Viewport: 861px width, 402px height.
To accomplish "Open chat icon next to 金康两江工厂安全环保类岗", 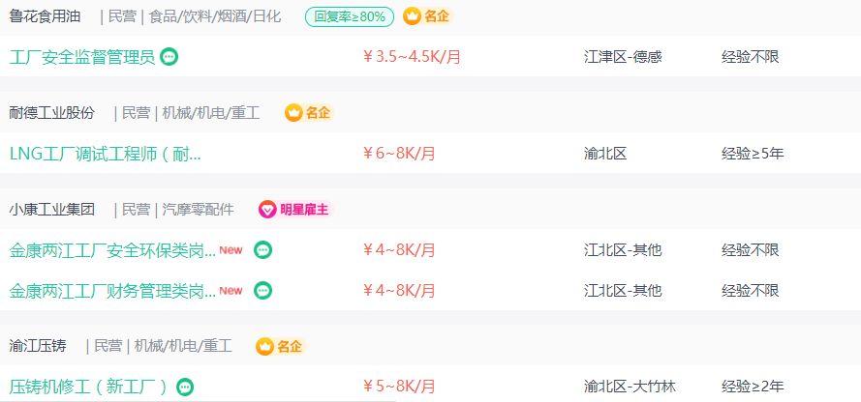I will tap(263, 250).
